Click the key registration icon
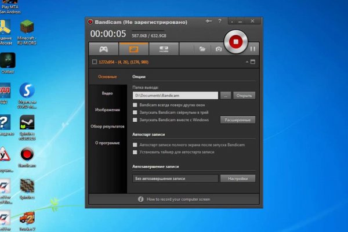The image size is (348, 232). (210, 21)
